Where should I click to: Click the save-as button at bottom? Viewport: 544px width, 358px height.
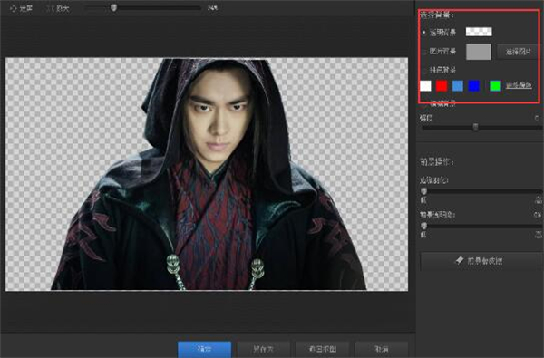click(263, 349)
